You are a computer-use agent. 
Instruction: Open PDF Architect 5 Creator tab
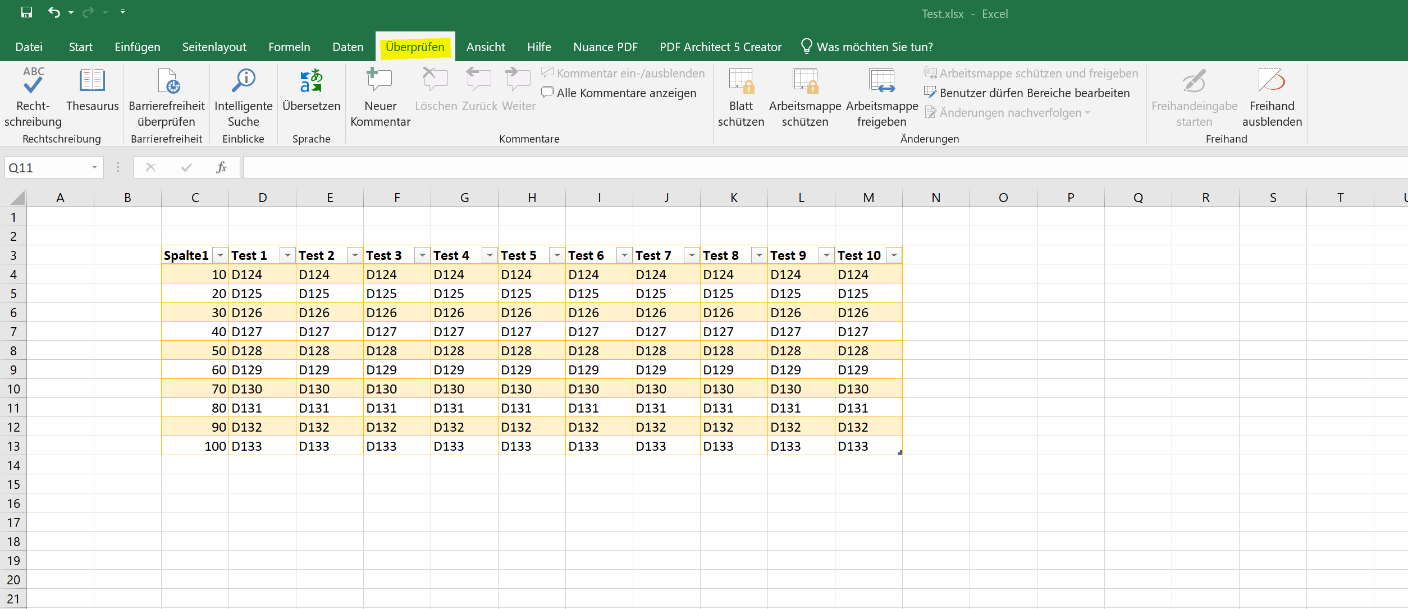pyautogui.click(x=721, y=47)
